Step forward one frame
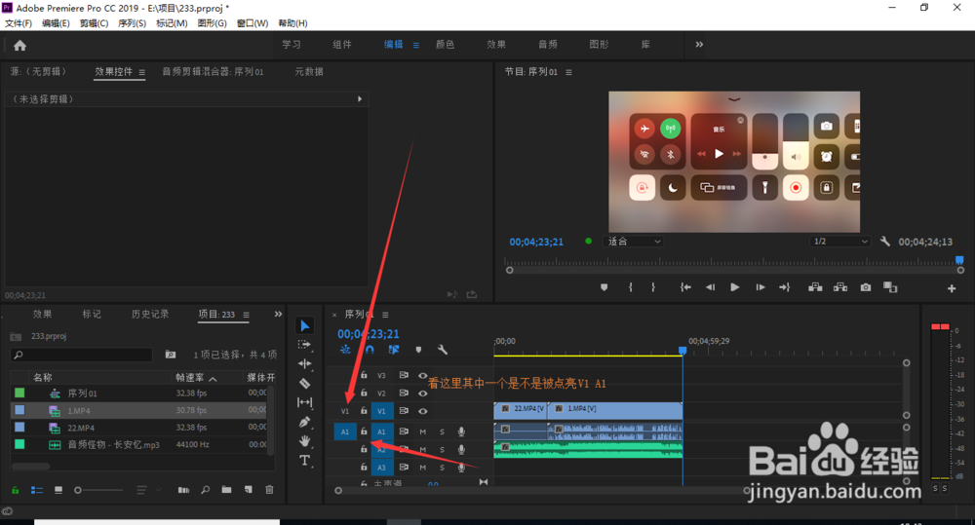The image size is (975, 525). point(760,287)
